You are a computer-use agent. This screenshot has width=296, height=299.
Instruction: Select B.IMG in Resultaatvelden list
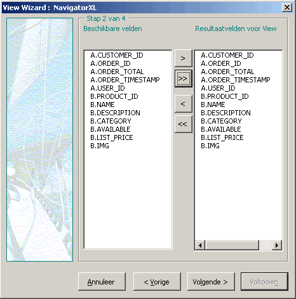click(210, 146)
